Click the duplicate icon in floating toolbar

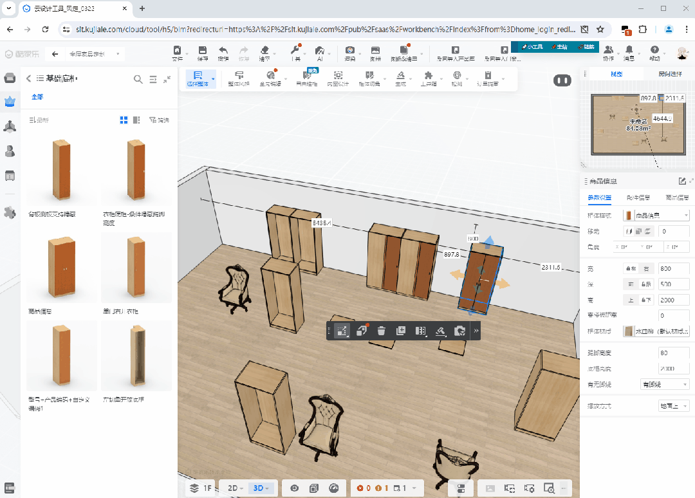tap(401, 331)
